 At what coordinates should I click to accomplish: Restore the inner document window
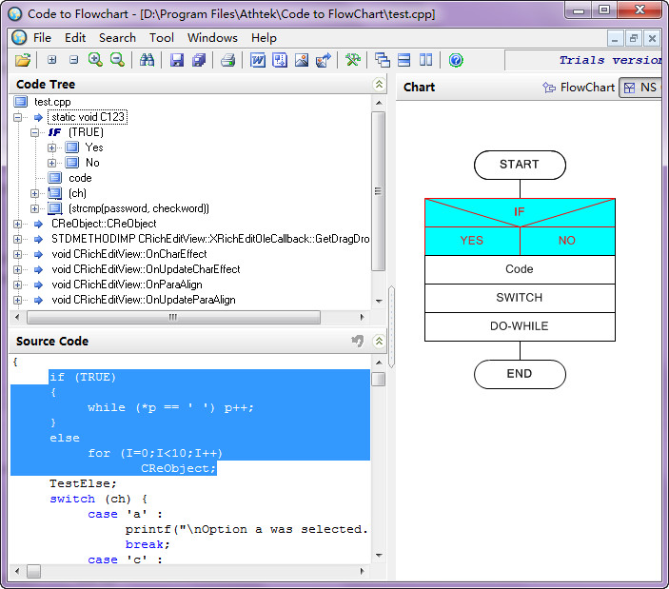pyautogui.click(x=634, y=39)
